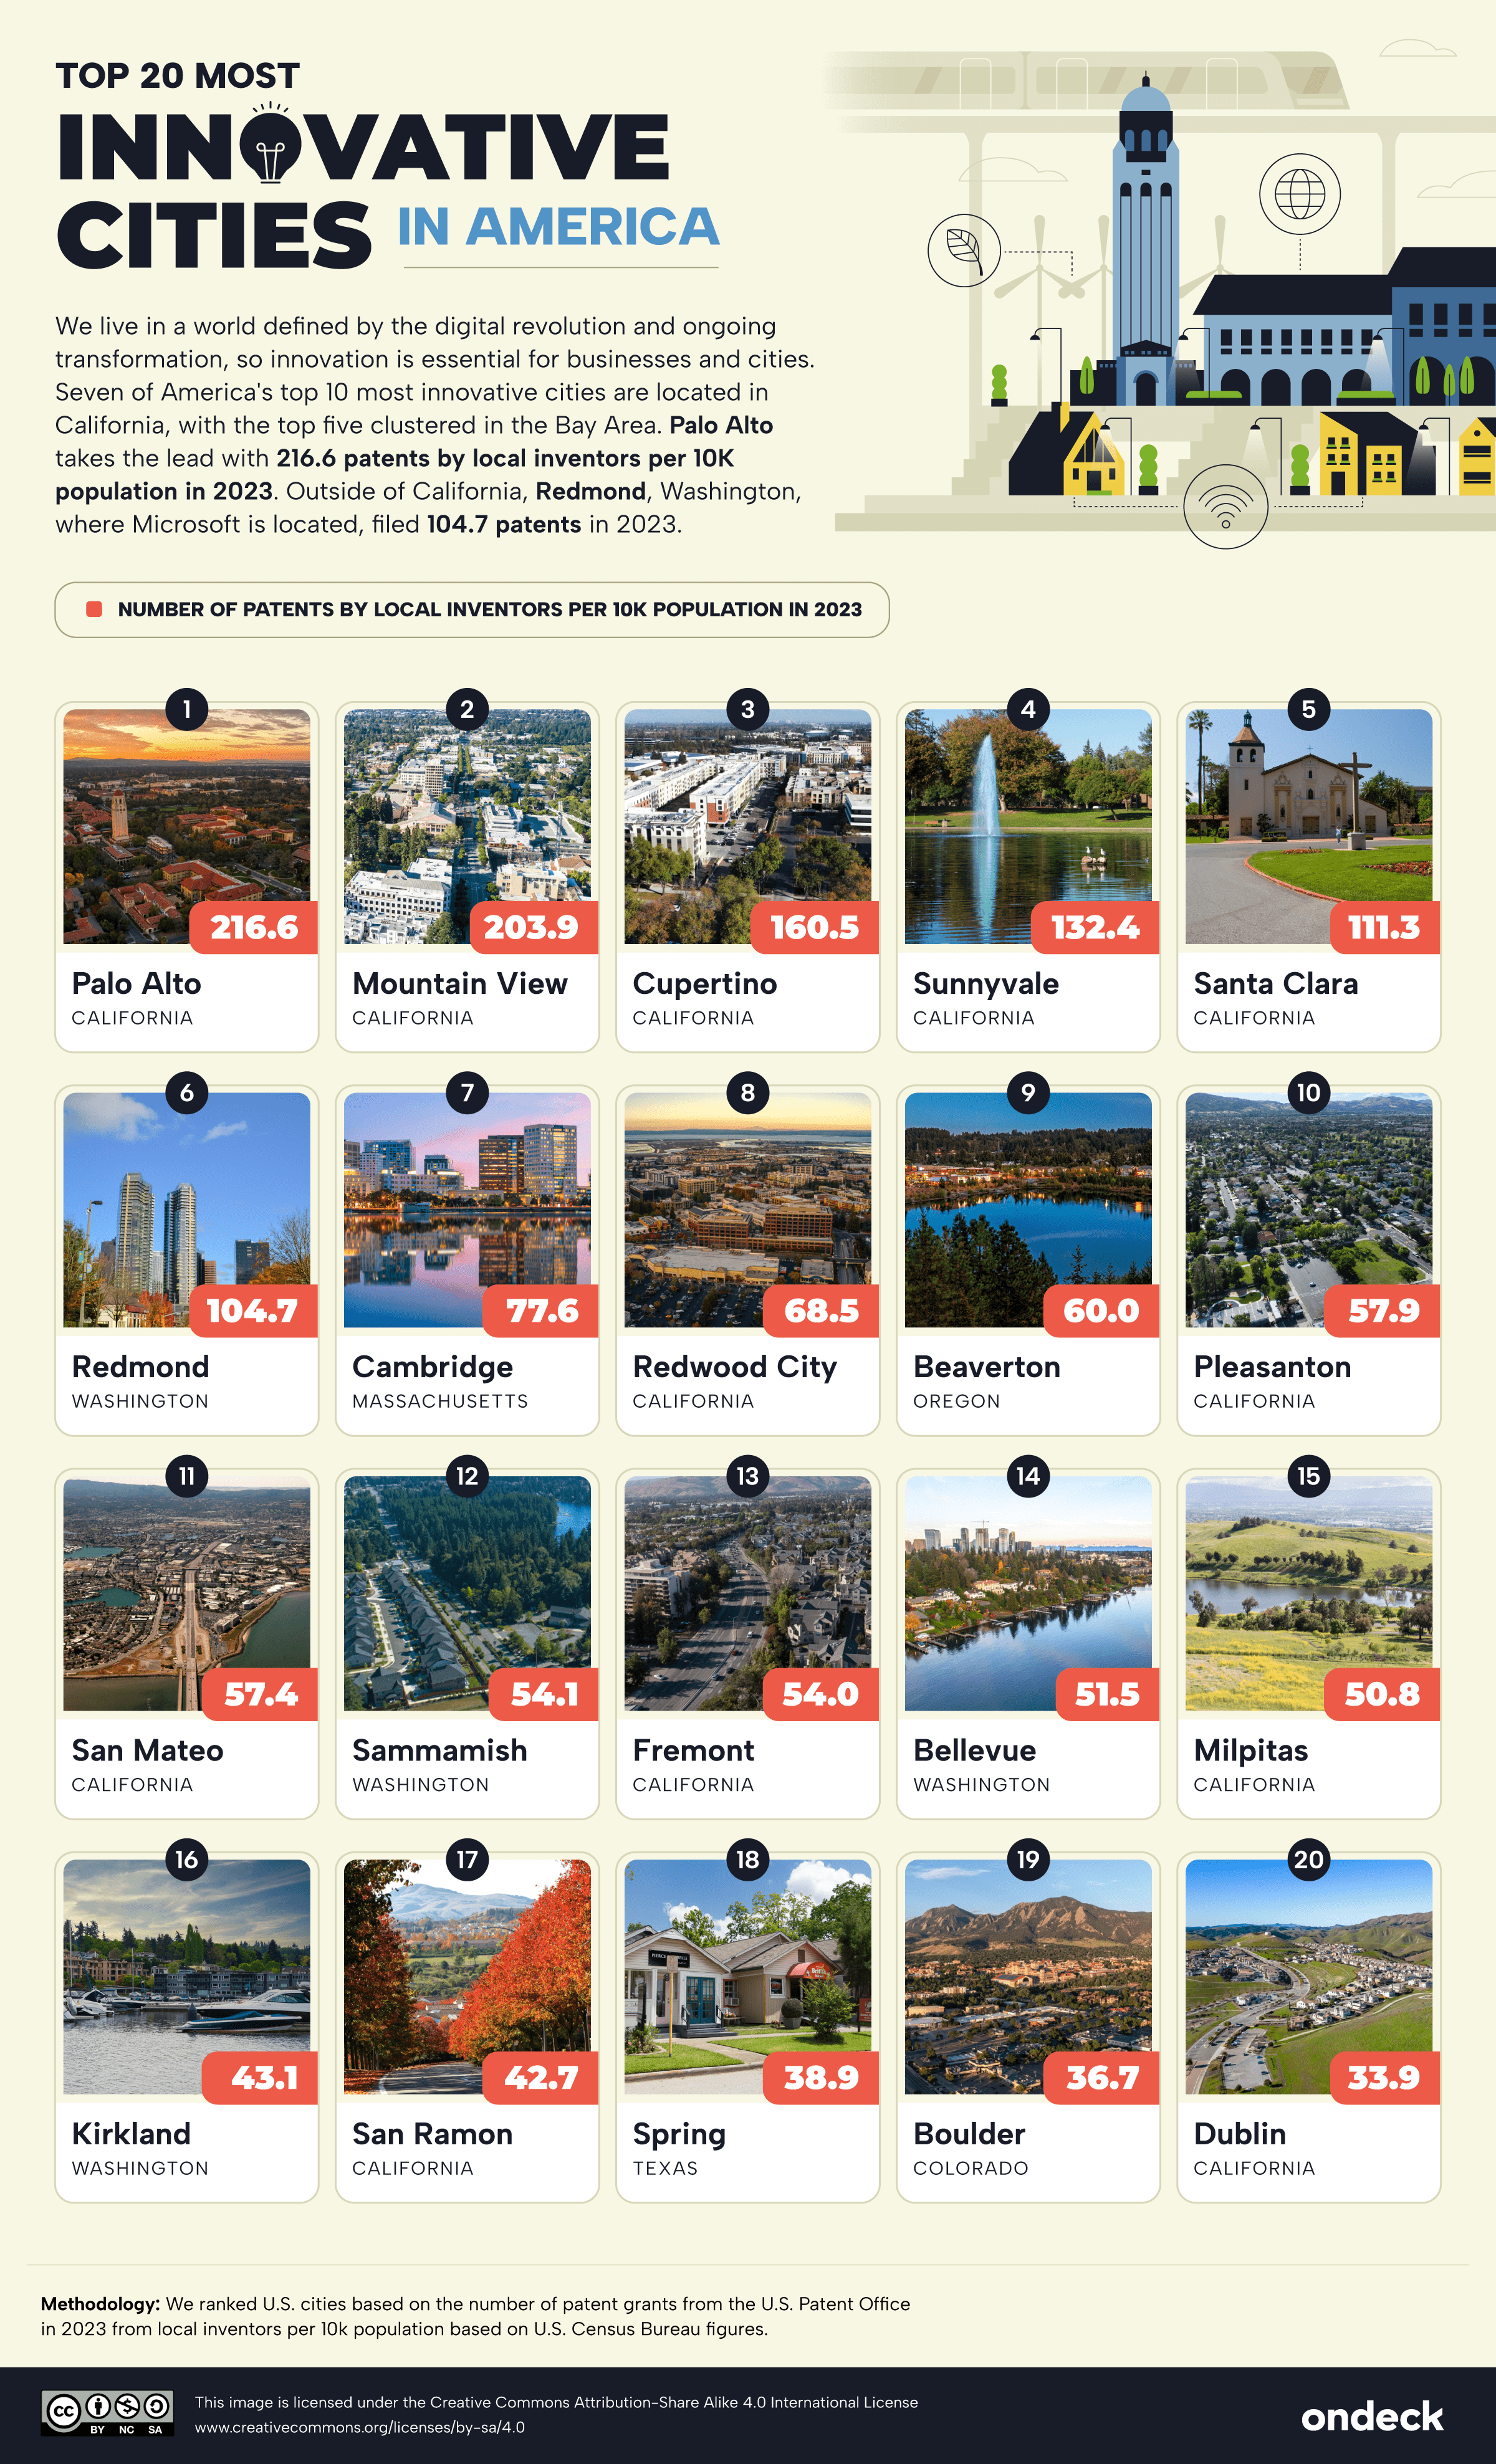Click the 216.6 patents value tag

(254, 927)
